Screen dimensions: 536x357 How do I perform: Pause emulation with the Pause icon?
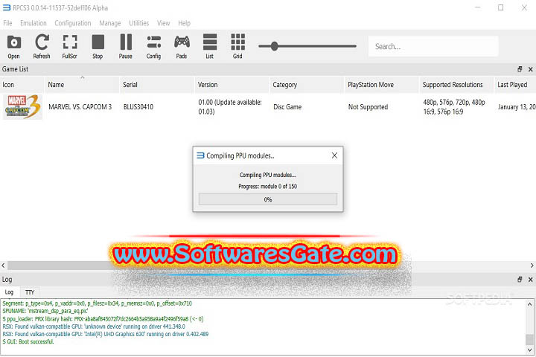126,46
